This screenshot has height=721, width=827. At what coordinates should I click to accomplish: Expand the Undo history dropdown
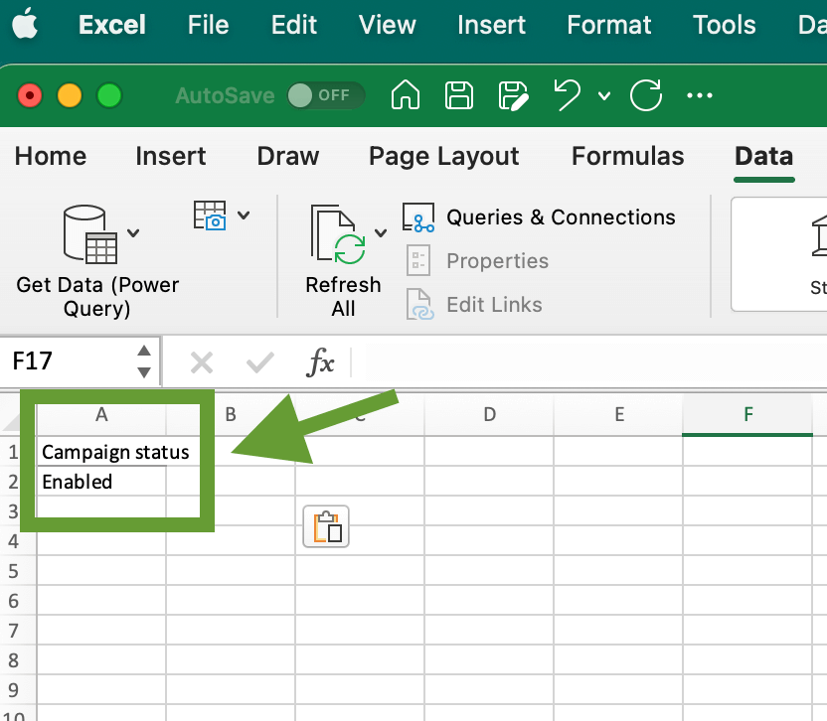tap(604, 96)
